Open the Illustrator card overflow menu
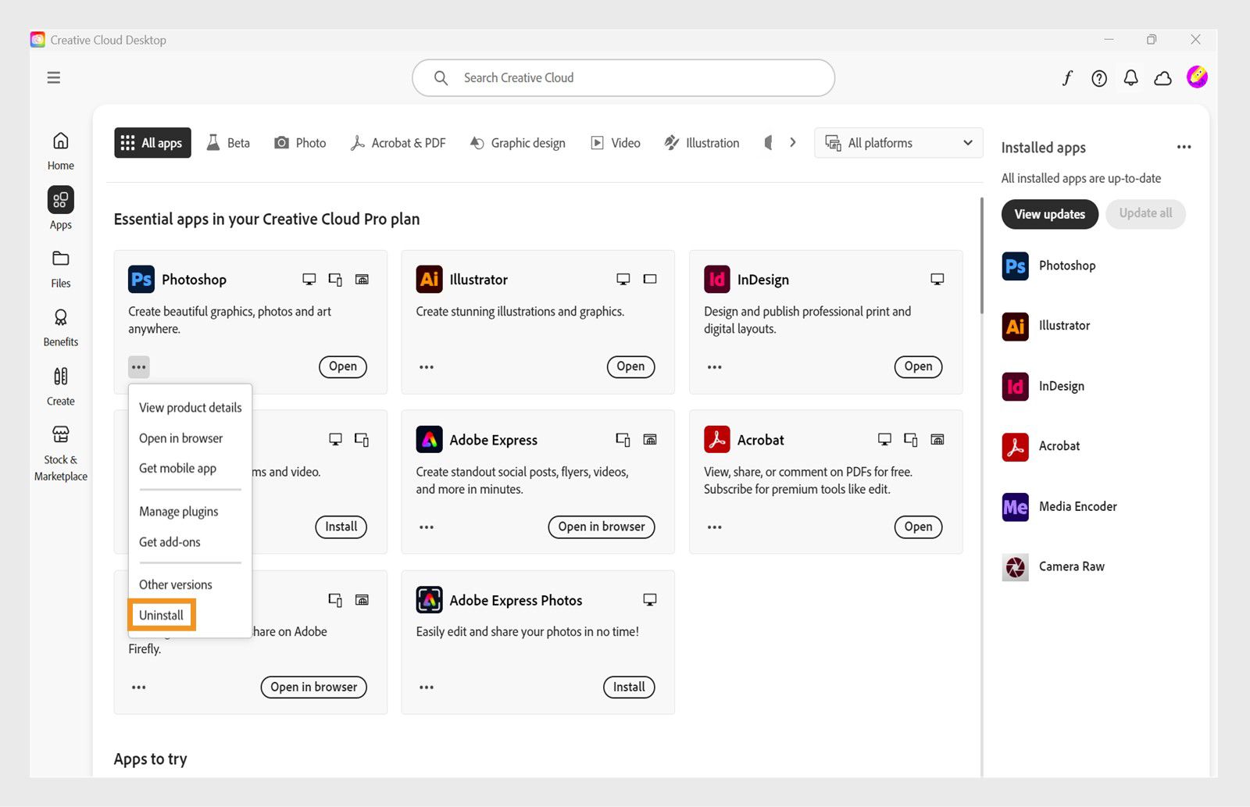 427,366
